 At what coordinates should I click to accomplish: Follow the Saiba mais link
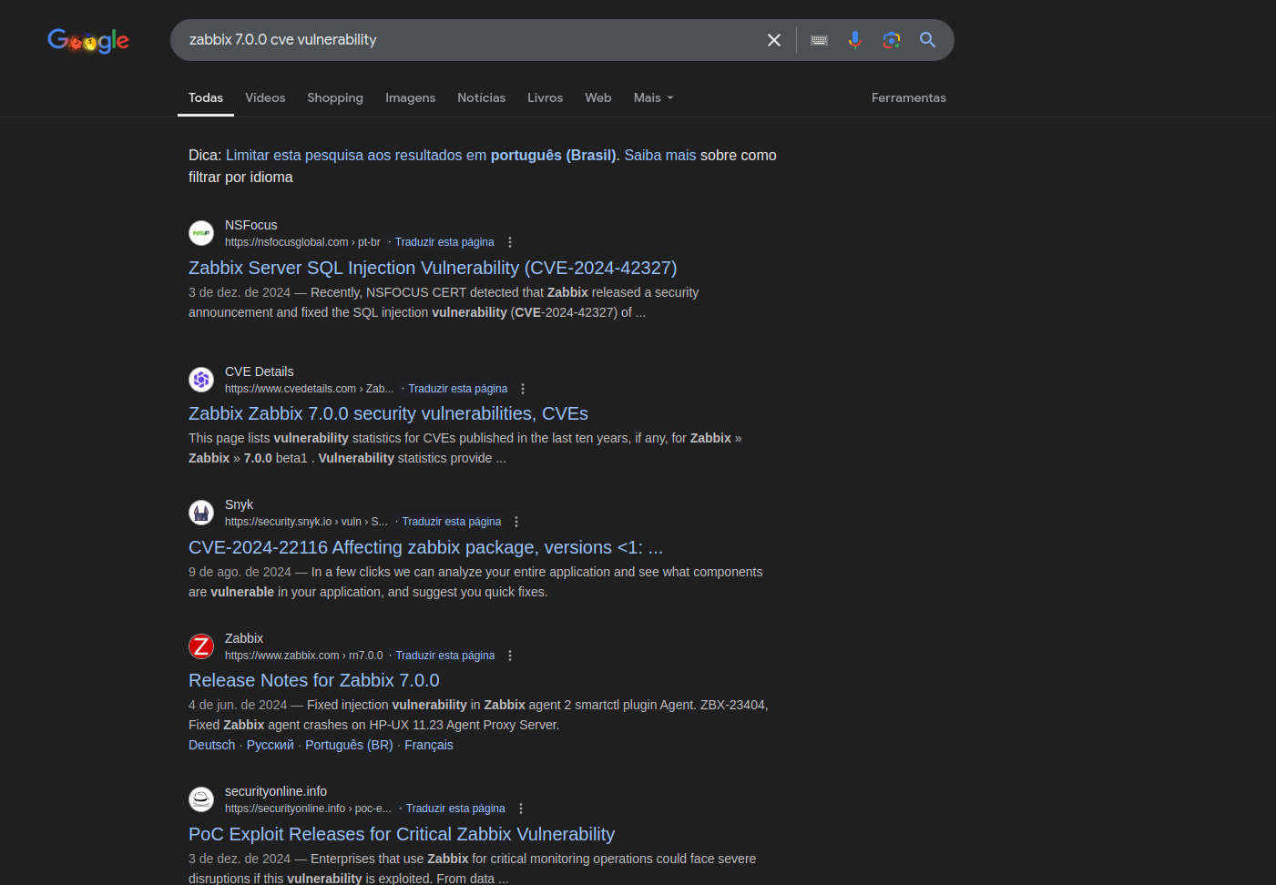pyautogui.click(x=659, y=155)
